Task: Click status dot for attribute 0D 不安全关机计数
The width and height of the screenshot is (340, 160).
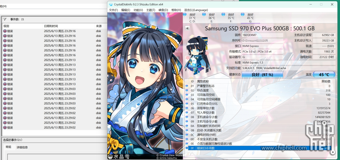Action: [187, 139]
